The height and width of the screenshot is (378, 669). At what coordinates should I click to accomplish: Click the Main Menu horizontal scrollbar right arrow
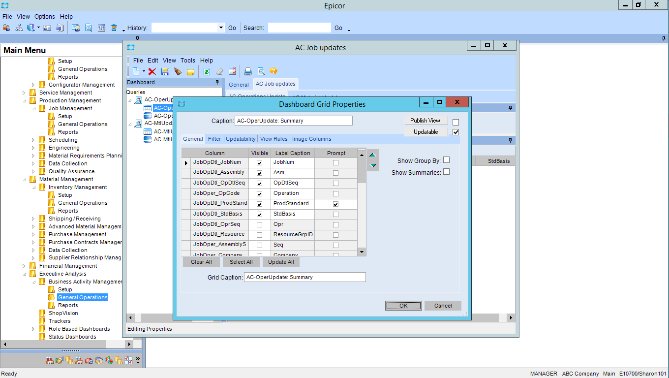click(x=129, y=344)
